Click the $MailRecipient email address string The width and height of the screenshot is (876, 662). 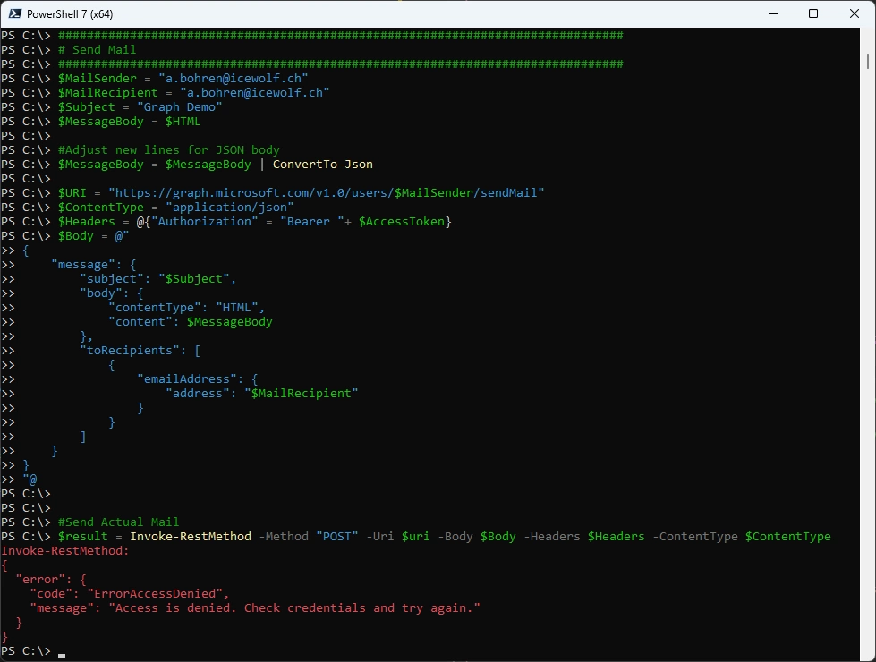click(254, 92)
